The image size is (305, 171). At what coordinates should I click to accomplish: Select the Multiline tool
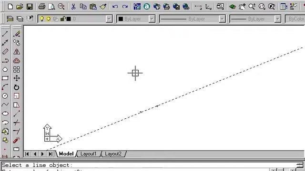click(5, 52)
